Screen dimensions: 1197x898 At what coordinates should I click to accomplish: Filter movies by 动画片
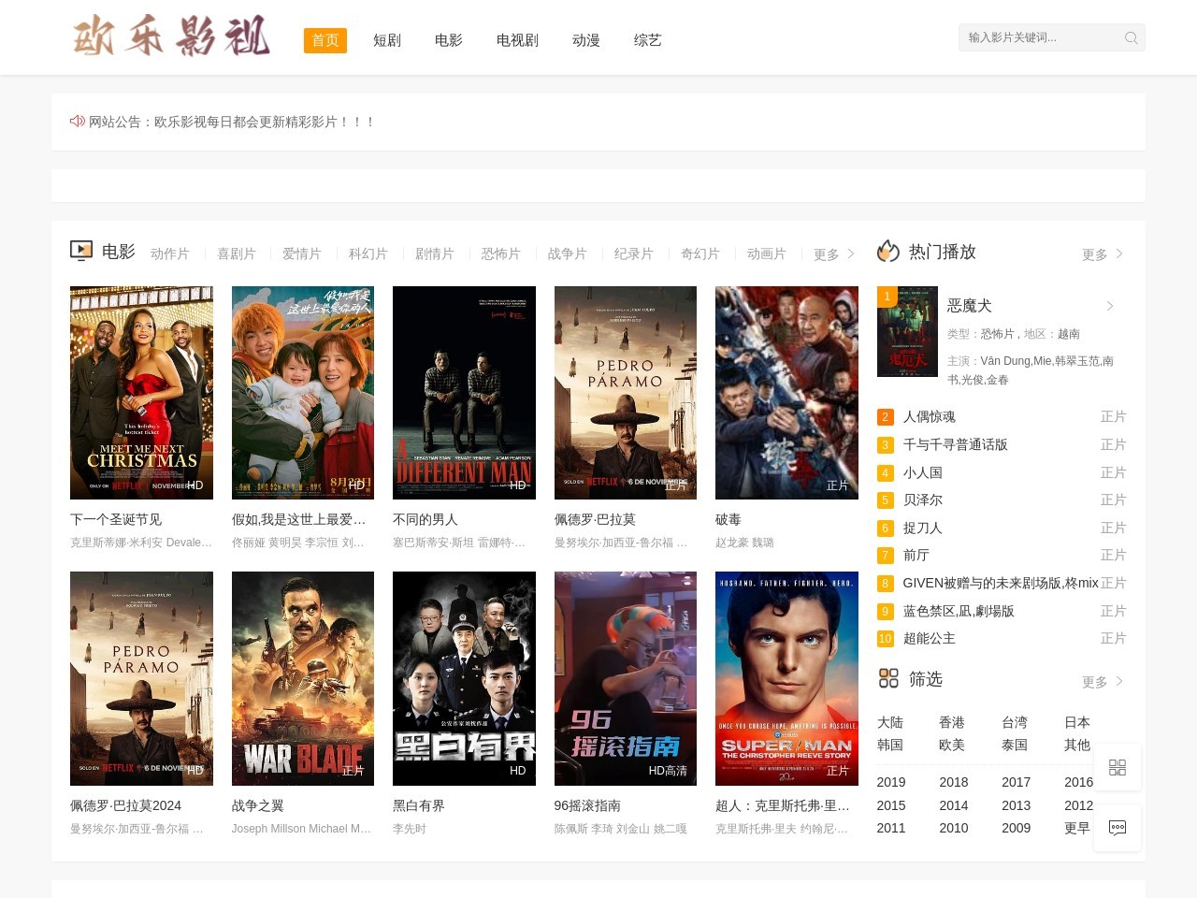(x=767, y=254)
